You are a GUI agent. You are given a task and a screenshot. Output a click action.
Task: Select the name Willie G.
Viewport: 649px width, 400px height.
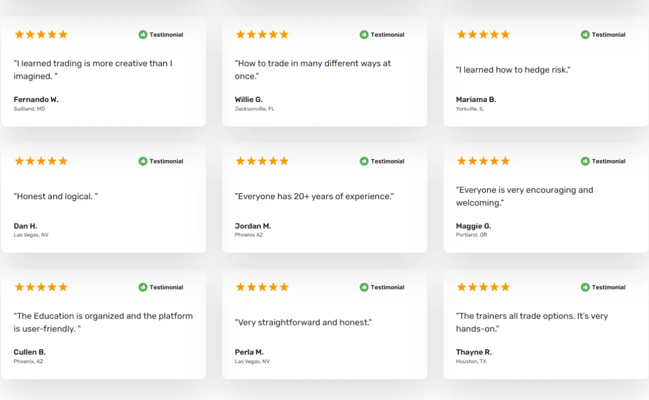click(x=249, y=99)
